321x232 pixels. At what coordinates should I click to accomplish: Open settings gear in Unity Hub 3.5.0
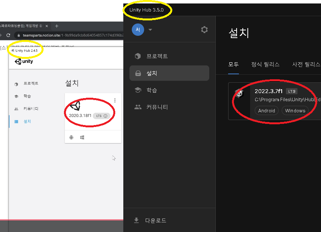[x=204, y=30]
